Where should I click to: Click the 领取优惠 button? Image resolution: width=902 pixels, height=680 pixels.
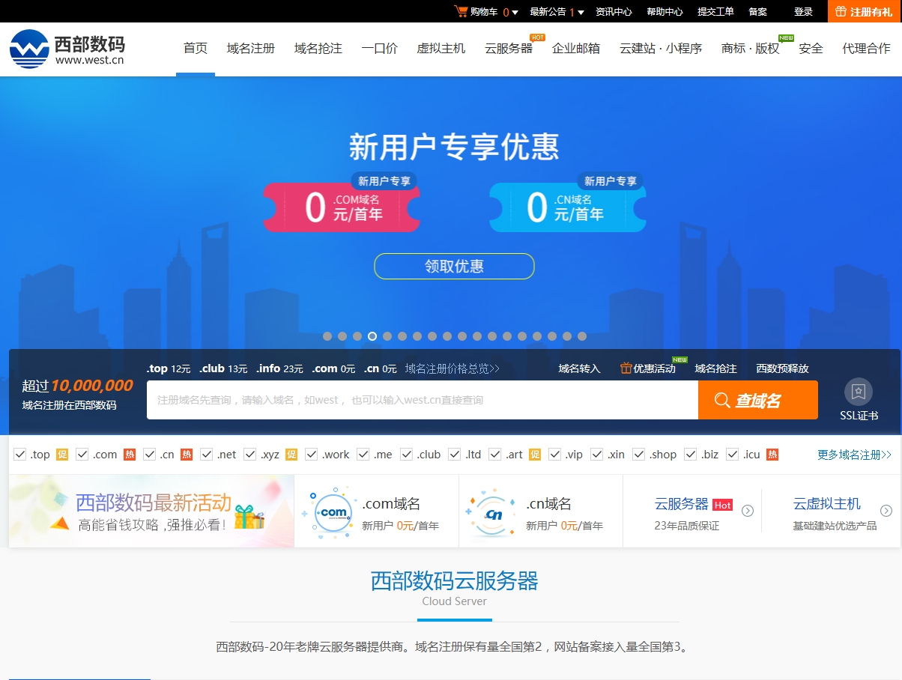tap(455, 266)
